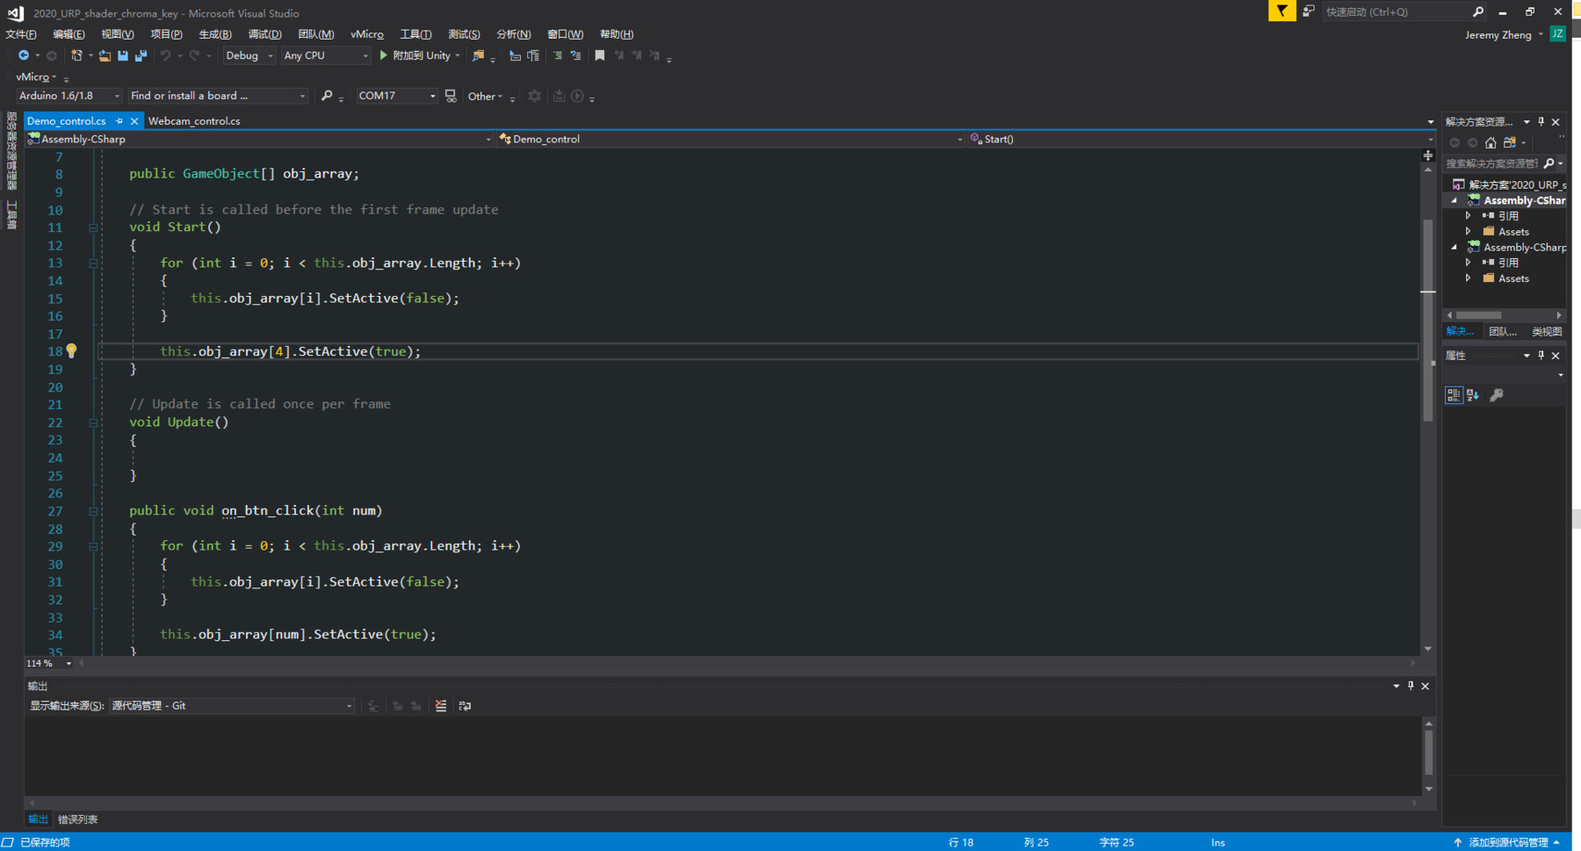1581x851 pixels.
Task: Click the Navigate Backward arrow icon
Action: (25, 55)
